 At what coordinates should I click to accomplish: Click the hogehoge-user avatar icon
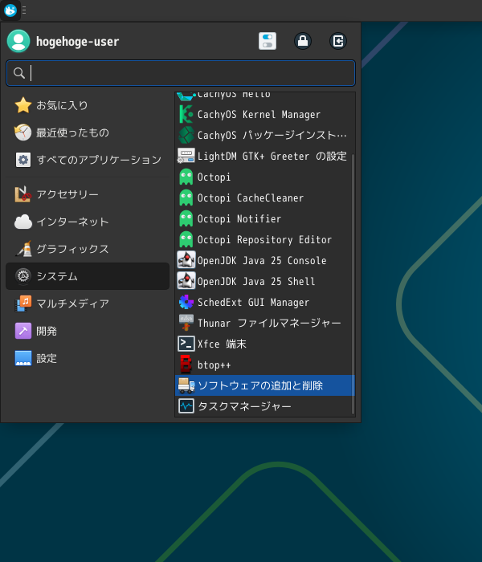coord(18,41)
